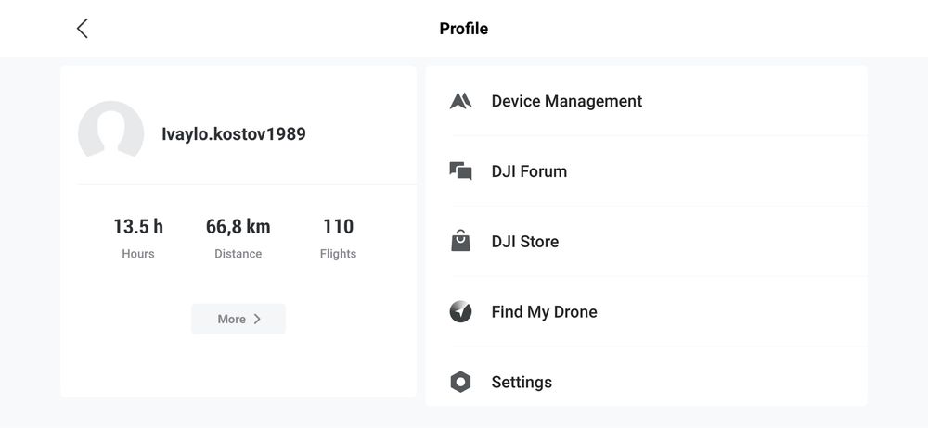Click the chevron arrow beside More
928x428 pixels.
pyautogui.click(x=257, y=319)
